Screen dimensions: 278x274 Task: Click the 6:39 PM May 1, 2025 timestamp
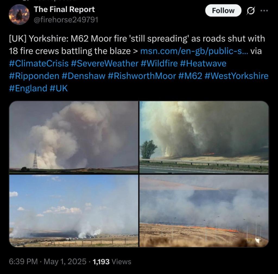(48, 262)
